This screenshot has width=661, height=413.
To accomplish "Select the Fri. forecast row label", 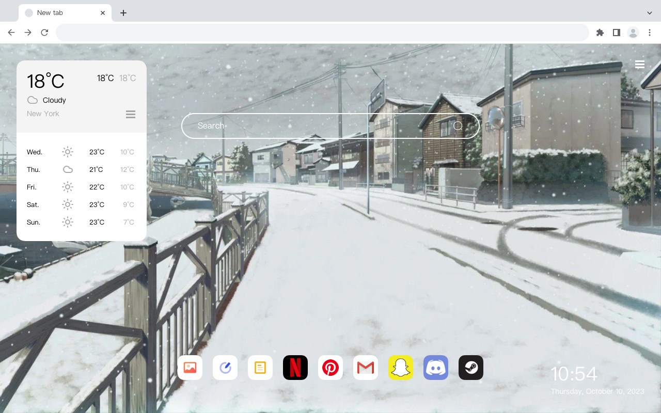I will coord(32,187).
